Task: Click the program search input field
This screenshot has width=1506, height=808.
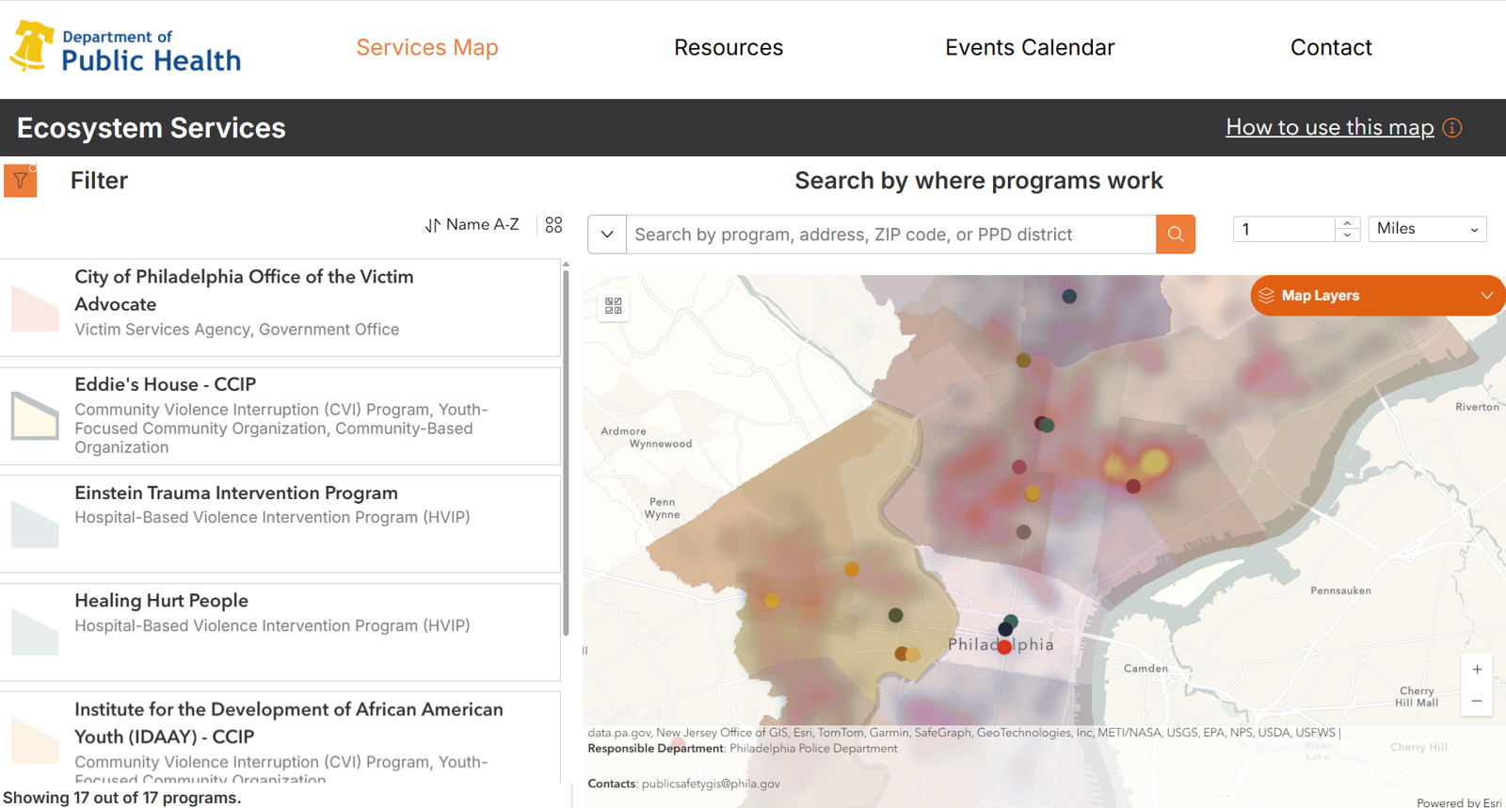Action: 889,234
